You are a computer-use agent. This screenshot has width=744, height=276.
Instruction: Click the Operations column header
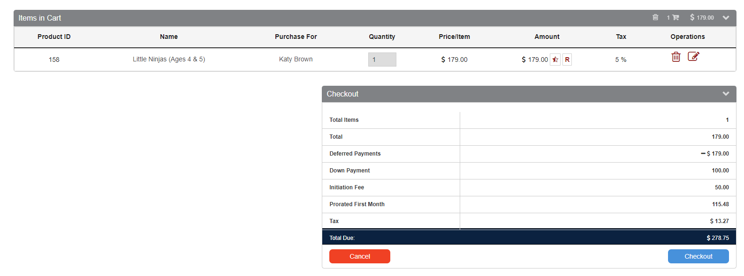click(687, 37)
